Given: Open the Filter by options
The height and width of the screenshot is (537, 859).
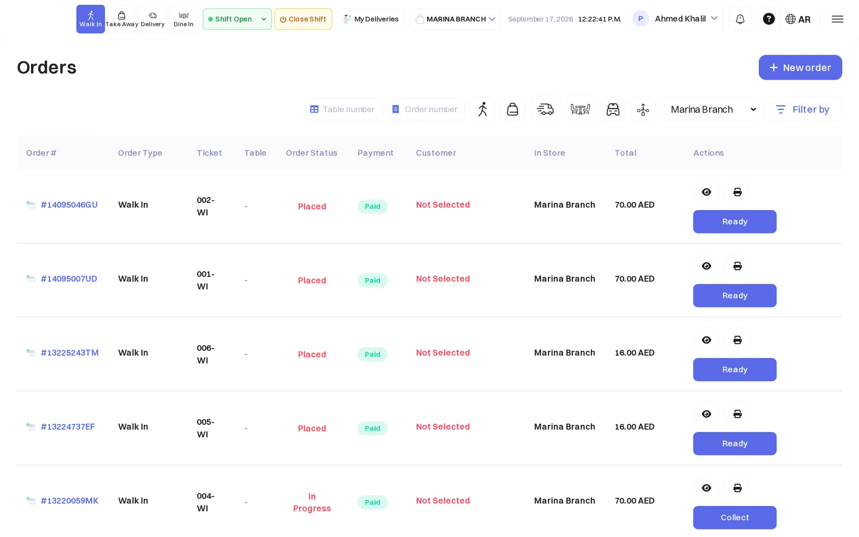Looking at the screenshot, I should point(803,109).
